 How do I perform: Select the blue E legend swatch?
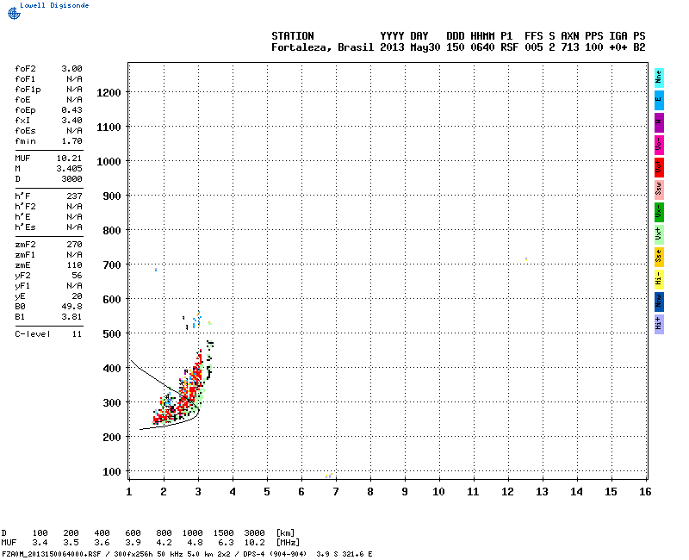[659, 100]
